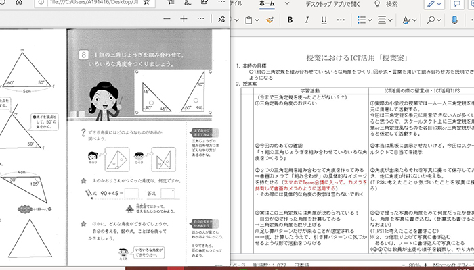Select the Format Painter brush icon

pyautogui.click(x=270, y=20)
